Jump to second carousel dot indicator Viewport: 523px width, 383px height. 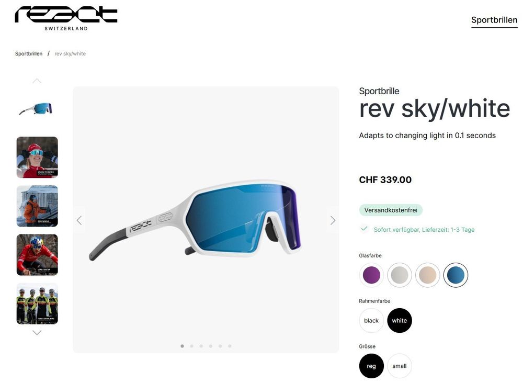(192, 346)
